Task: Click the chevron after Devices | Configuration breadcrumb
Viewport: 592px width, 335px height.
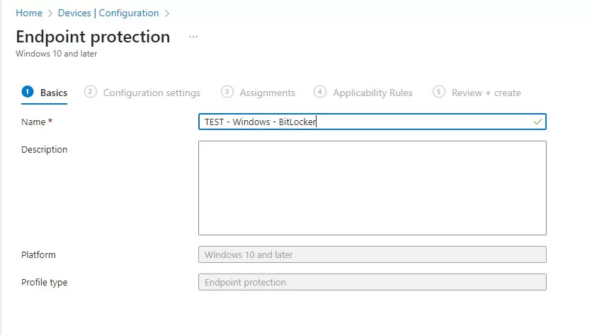Action: (167, 13)
